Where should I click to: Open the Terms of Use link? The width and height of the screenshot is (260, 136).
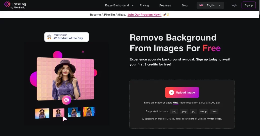[x=195, y=119]
